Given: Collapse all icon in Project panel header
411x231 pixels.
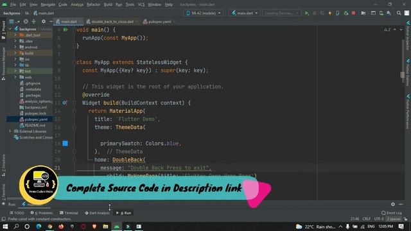Looking at the screenshot, I should coord(33,21).
